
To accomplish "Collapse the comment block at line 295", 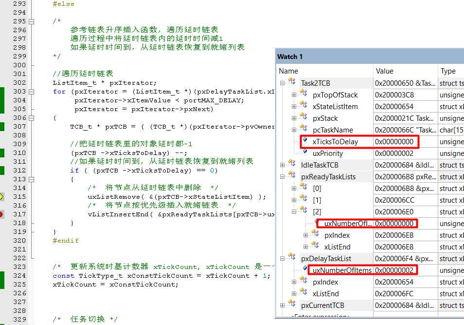I will click(31, 21).
